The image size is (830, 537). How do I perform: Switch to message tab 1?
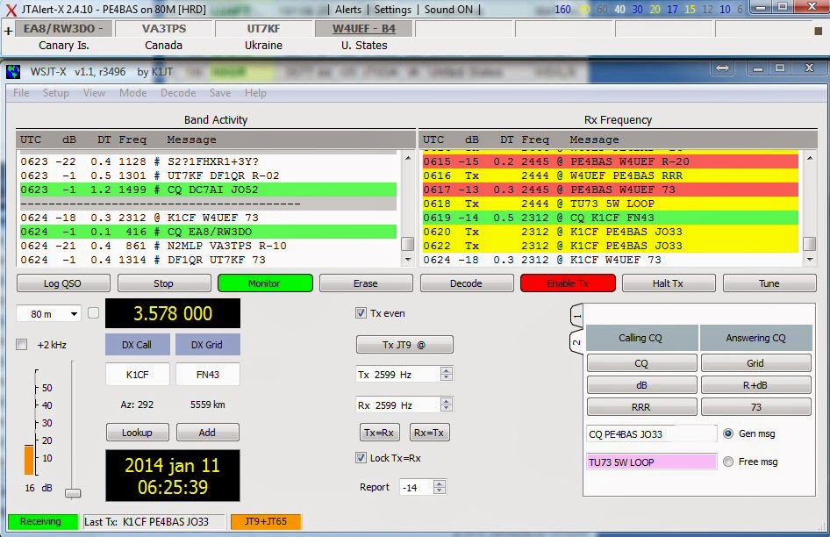(x=577, y=317)
